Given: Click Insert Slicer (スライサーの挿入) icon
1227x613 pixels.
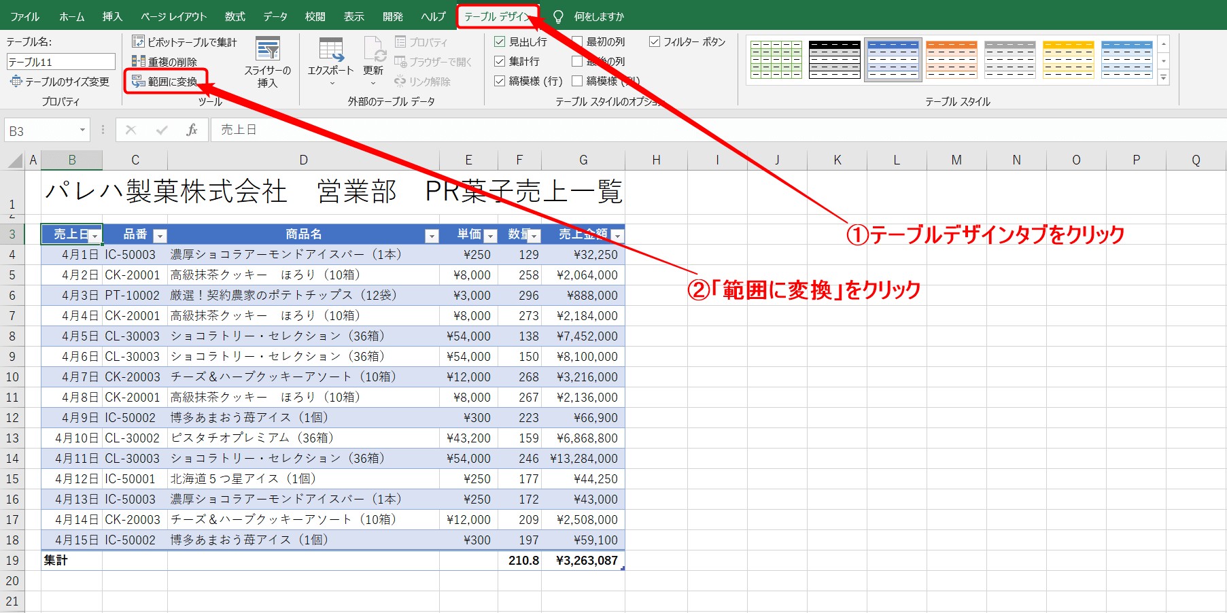Looking at the screenshot, I should coord(268,49).
